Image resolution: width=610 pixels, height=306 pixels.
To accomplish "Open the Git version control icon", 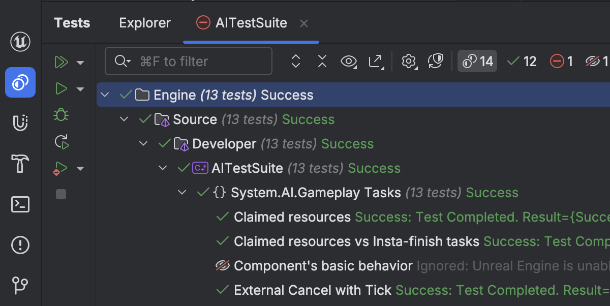I will click(20, 285).
